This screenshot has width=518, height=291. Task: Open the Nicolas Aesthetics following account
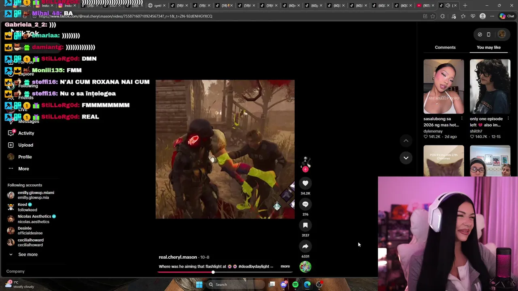click(x=32, y=219)
